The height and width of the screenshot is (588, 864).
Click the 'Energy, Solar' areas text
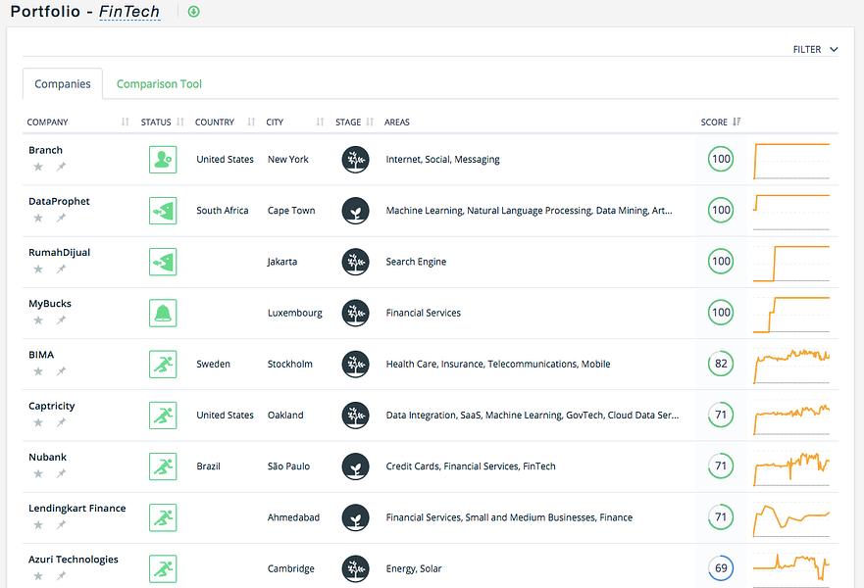414,568
